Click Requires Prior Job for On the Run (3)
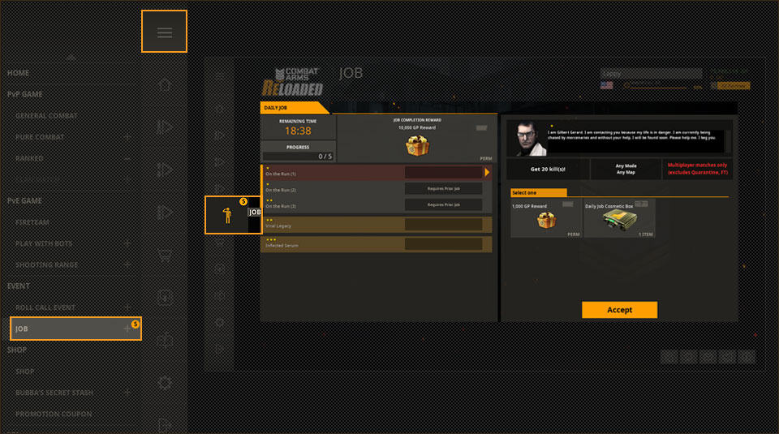This screenshot has width=779, height=434. click(x=443, y=204)
